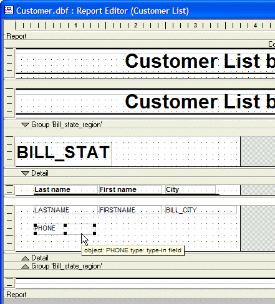275x304 pixels.
Task: Click the top Report section bar
Action: (x=139, y=36)
